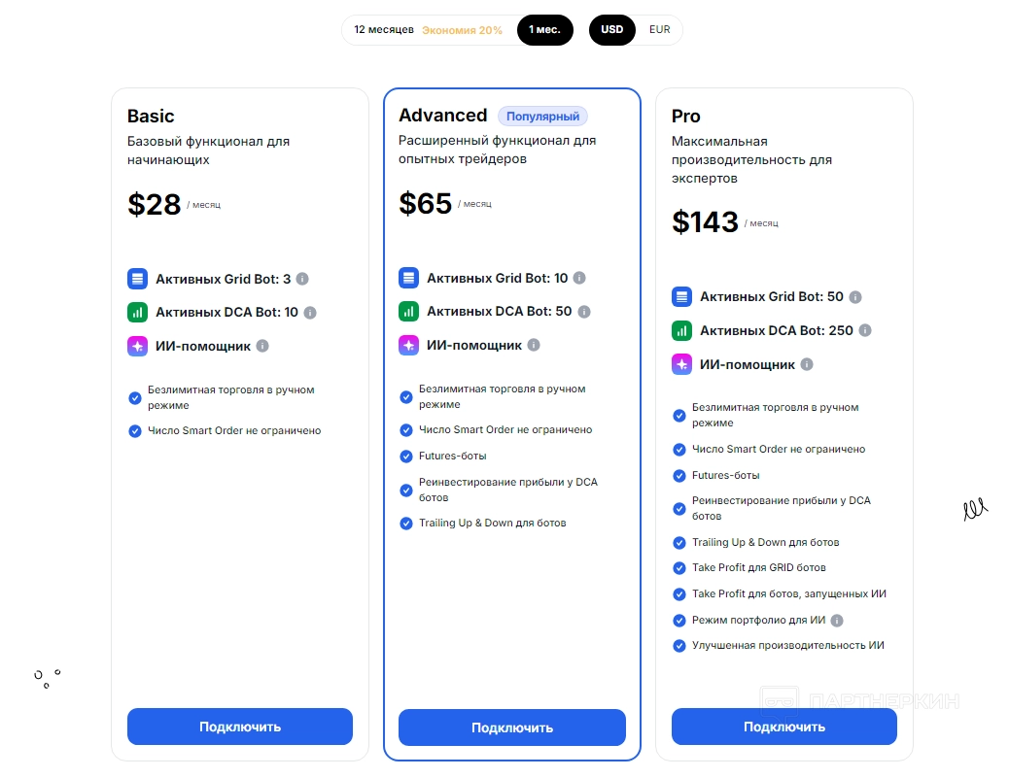Image resolution: width=1009 pixels, height=778 pixels.
Task: Switch currency to EUR
Action: point(660,30)
